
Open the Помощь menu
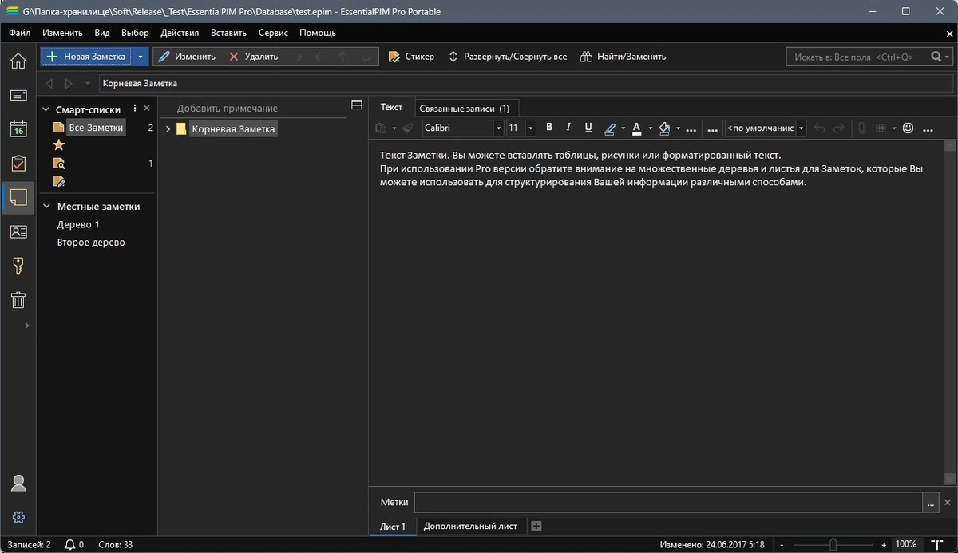click(x=318, y=33)
